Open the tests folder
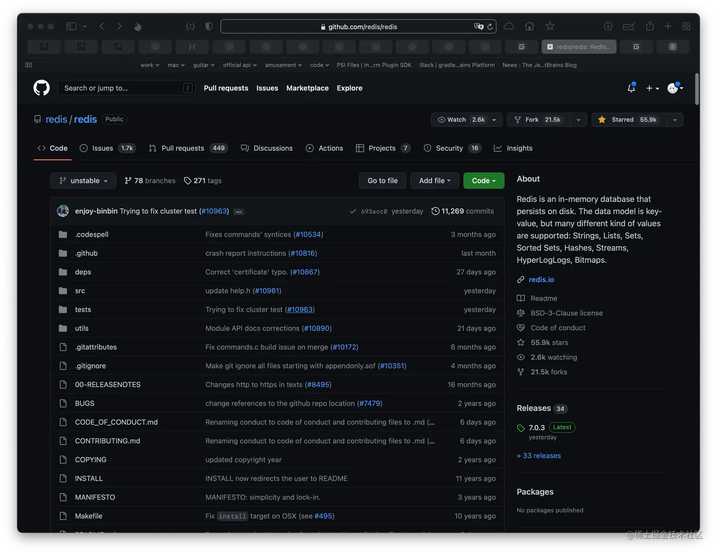 coord(83,310)
